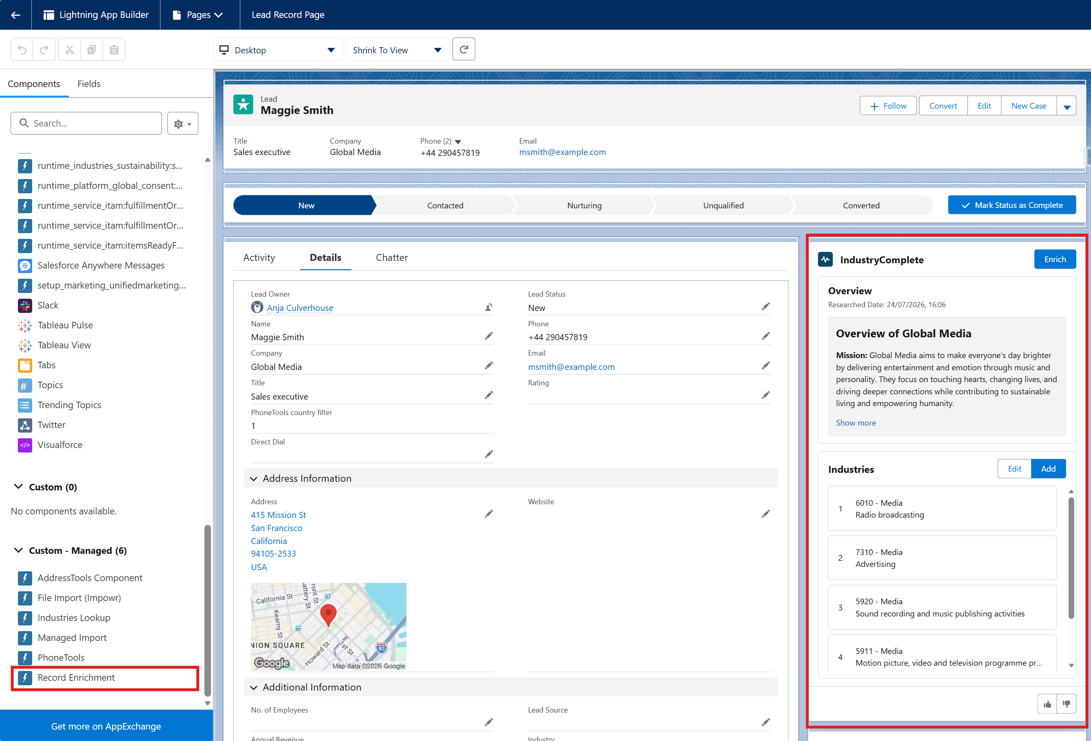Select the Industries Lookup component
The width and height of the screenshot is (1091, 741).
point(64,618)
